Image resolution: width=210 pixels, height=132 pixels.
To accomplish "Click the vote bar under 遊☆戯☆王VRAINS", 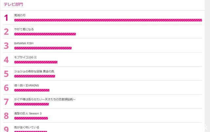I will [32, 90].
